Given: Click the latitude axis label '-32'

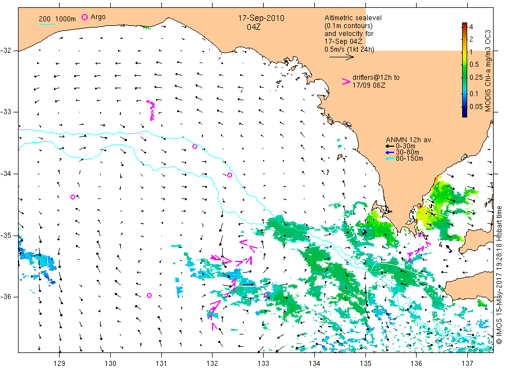Looking at the screenshot, I should click(6, 51).
